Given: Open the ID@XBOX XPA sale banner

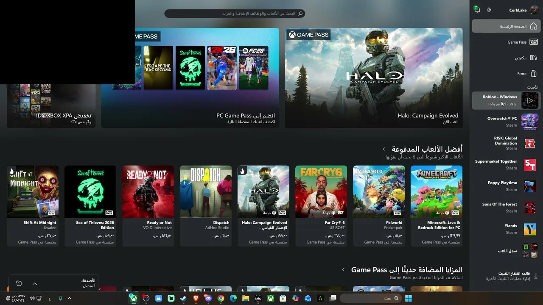Looking at the screenshot, I should (51, 106).
